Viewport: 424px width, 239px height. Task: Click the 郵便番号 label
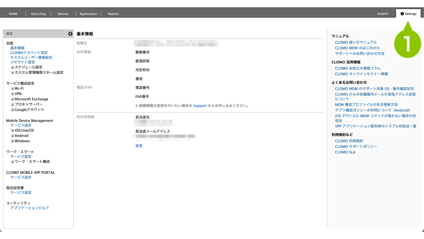(142, 52)
